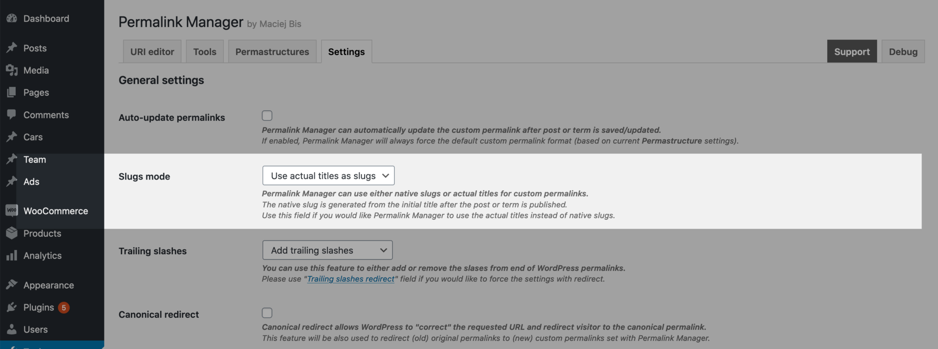Click the Posts pin icon
The image size is (938, 349).
(12, 48)
